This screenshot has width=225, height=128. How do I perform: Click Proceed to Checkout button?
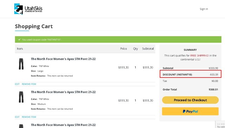pos(190,100)
